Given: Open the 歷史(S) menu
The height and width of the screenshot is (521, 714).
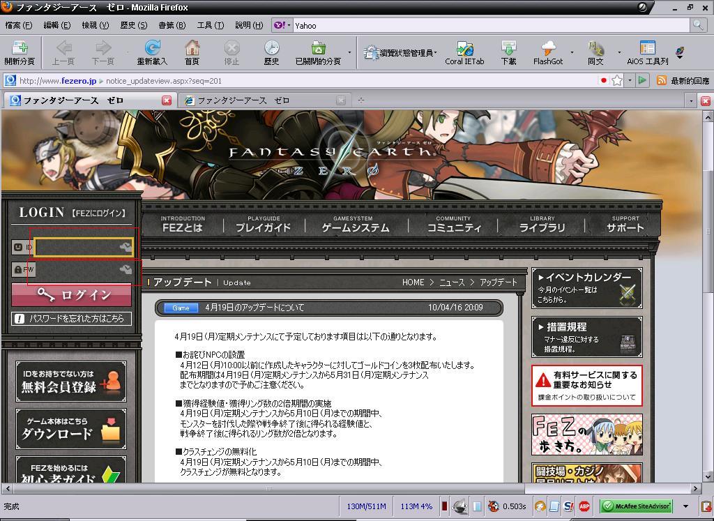Looking at the screenshot, I should [133, 25].
